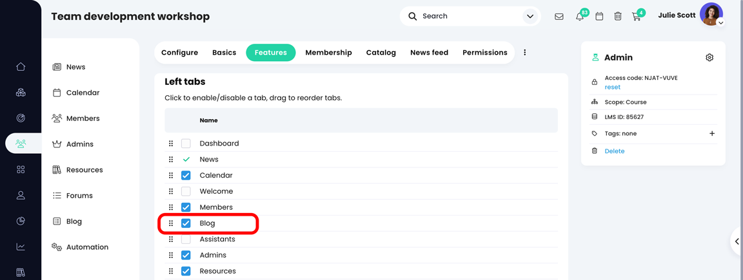Switch to the Configure tab
This screenshot has height=280, width=743.
(x=179, y=53)
